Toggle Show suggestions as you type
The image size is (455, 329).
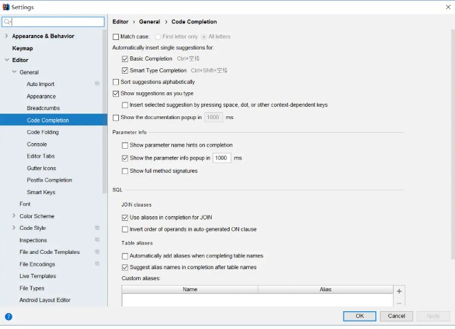pos(115,94)
